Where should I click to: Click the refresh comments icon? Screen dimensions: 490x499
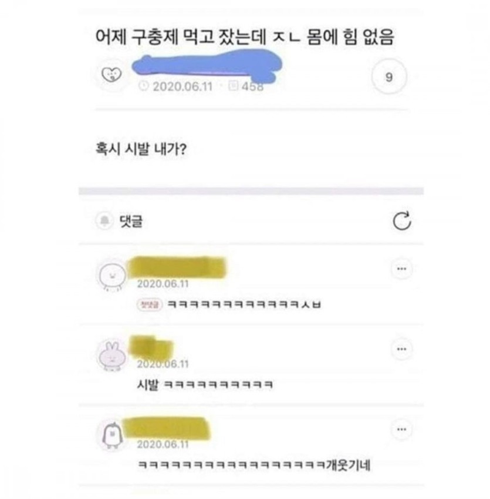click(402, 220)
